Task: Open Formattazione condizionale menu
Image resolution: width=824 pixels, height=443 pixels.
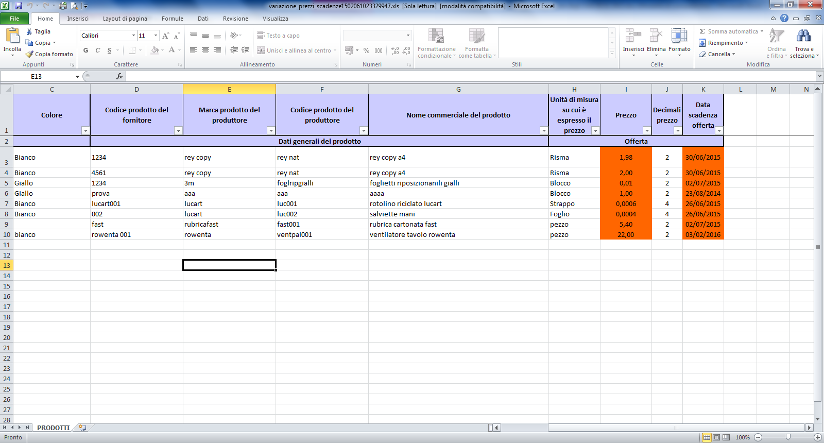Action: click(x=436, y=43)
